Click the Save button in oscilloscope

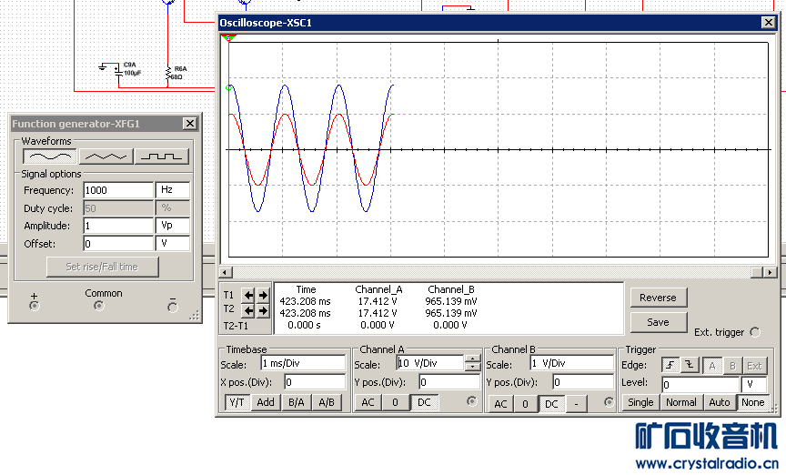coord(658,321)
